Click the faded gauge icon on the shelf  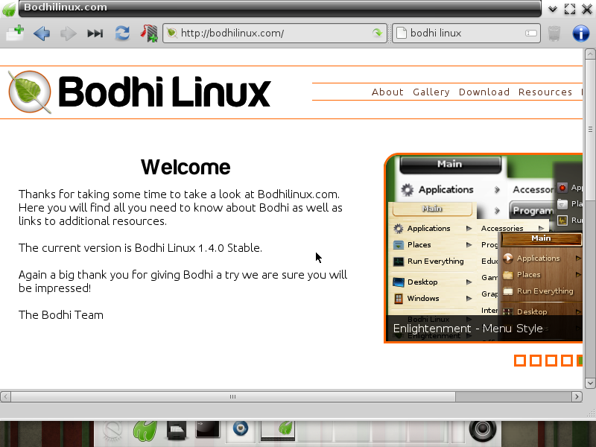113,431
